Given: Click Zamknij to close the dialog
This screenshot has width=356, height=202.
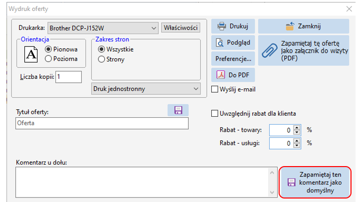Looking at the screenshot, I should click(303, 26).
